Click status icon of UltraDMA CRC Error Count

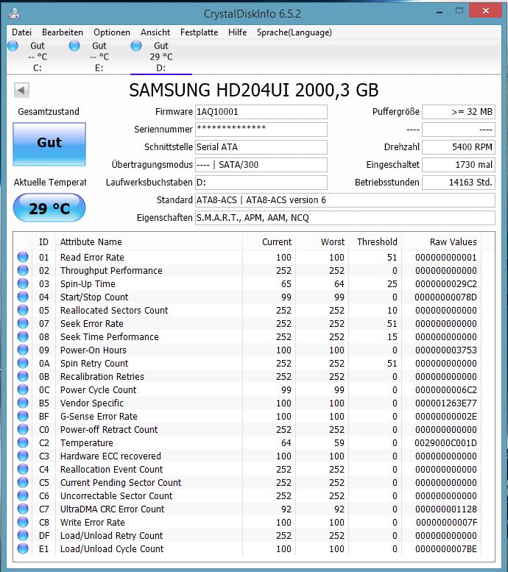(23, 509)
